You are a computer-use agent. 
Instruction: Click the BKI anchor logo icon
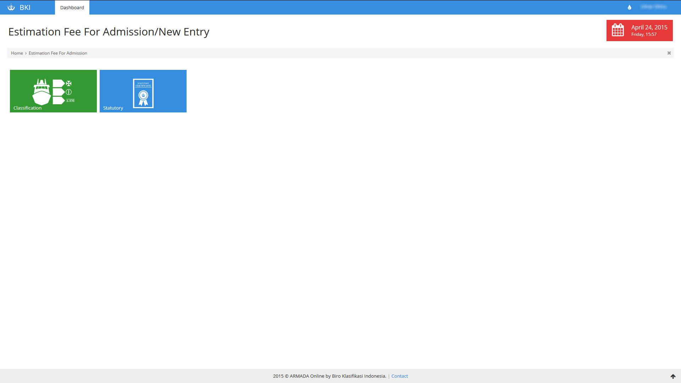point(11,7)
